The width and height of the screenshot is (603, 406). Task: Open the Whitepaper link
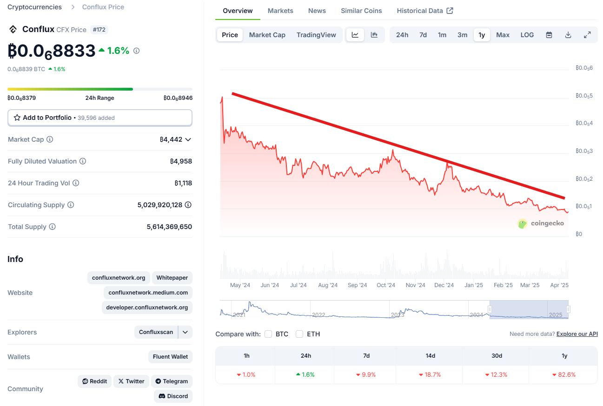pyautogui.click(x=172, y=278)
